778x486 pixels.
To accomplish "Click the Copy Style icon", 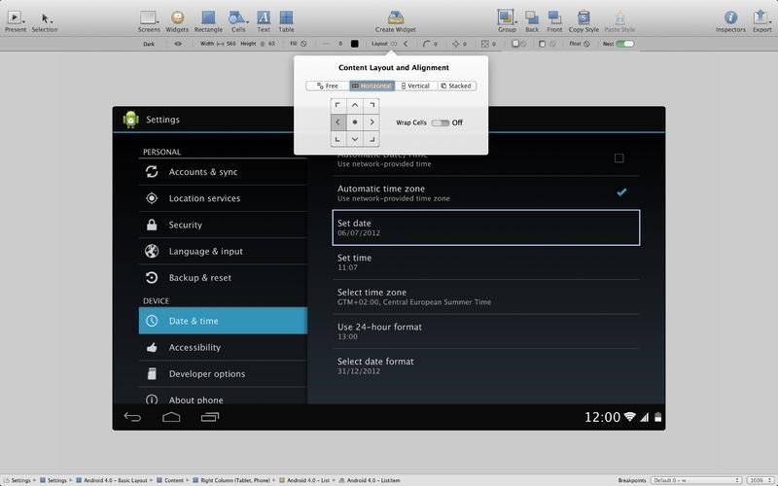I will point(584,17).
